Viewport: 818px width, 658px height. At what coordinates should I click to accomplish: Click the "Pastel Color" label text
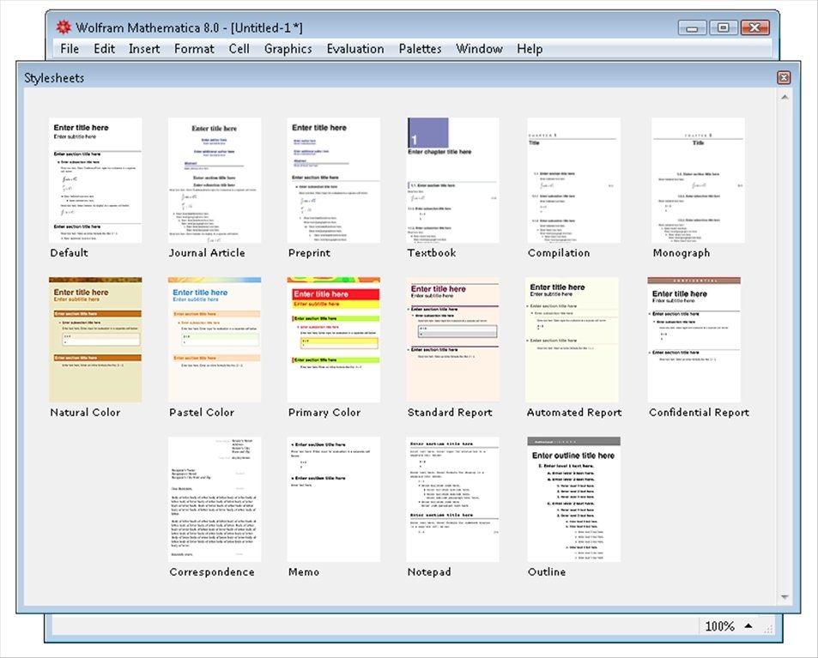pyautogui.click(x=202, y=413)
